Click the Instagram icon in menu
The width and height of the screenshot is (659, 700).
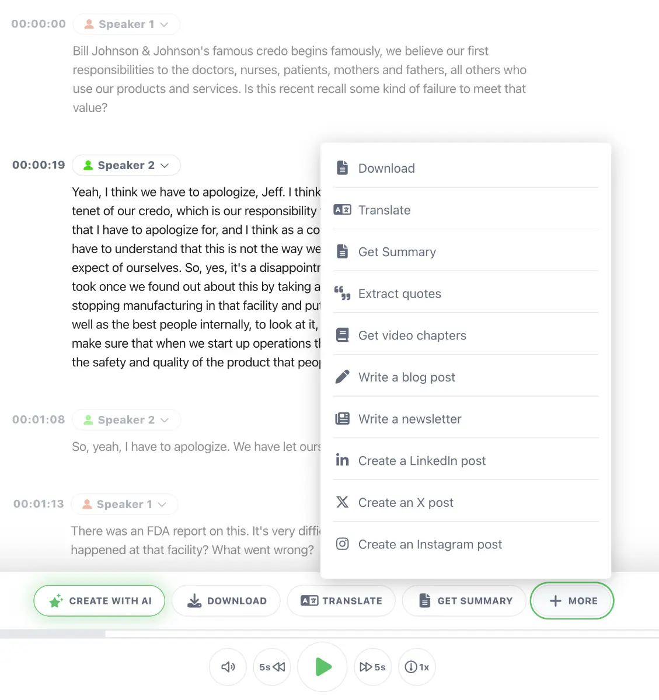click(343, 544)
